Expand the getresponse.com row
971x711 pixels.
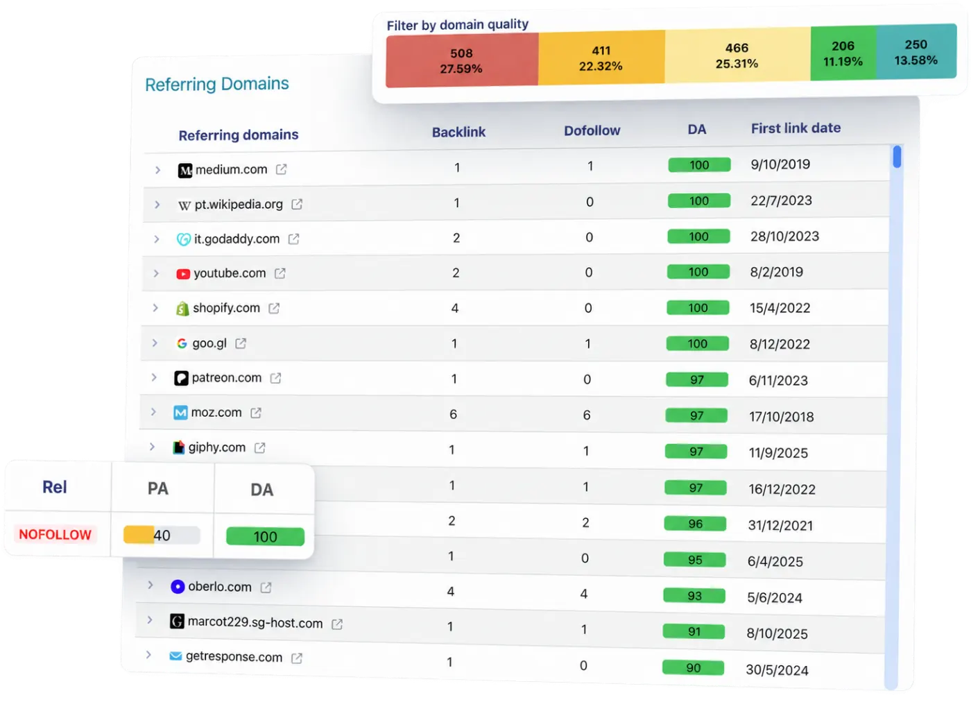pyautogui.click(x=148, y=655)
